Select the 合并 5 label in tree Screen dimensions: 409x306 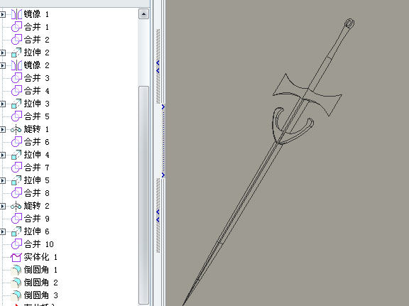36,116
